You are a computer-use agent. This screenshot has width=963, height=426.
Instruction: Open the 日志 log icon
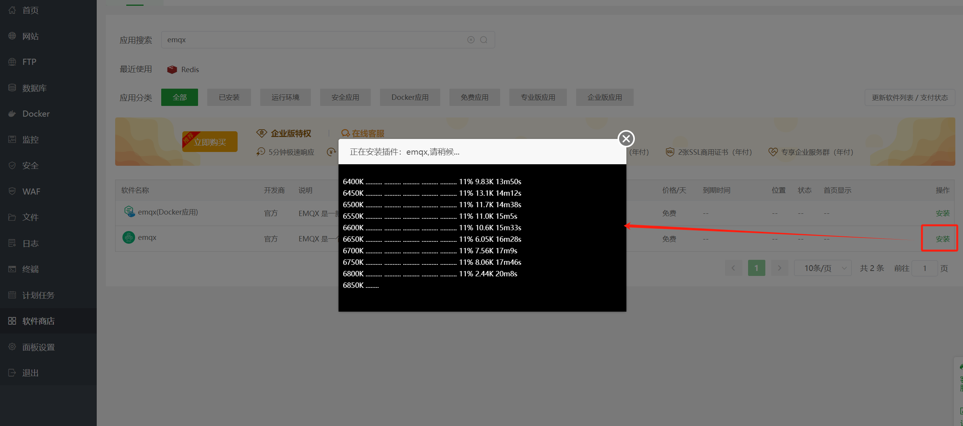(12, 243)
